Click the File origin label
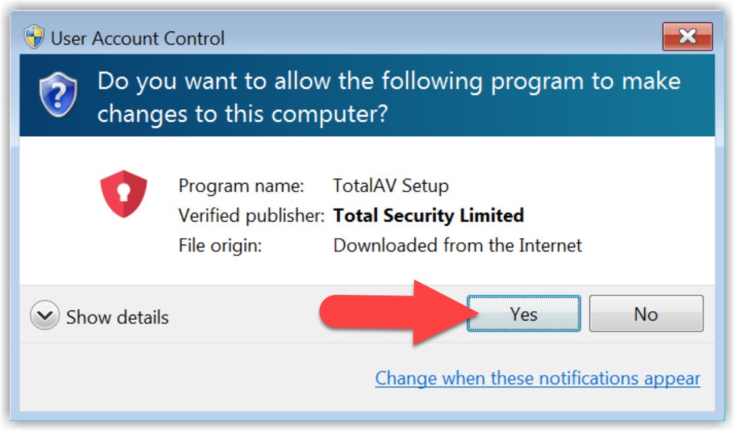This screenshot has height=431, width=735. (220, 245)
